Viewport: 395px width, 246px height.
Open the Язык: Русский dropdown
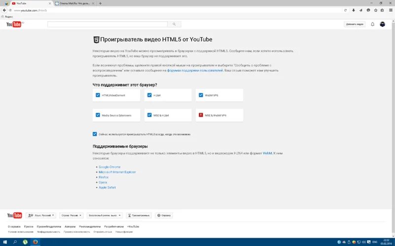point(41,215)
